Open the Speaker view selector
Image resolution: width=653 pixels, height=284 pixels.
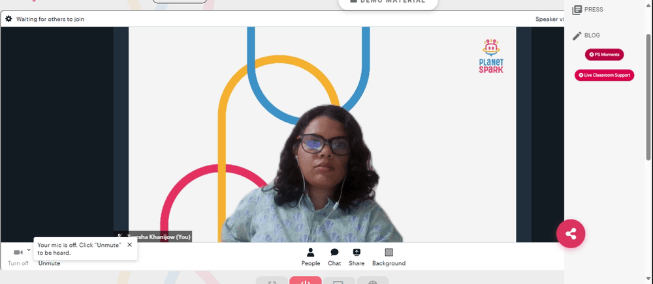[x=550, y=19]
